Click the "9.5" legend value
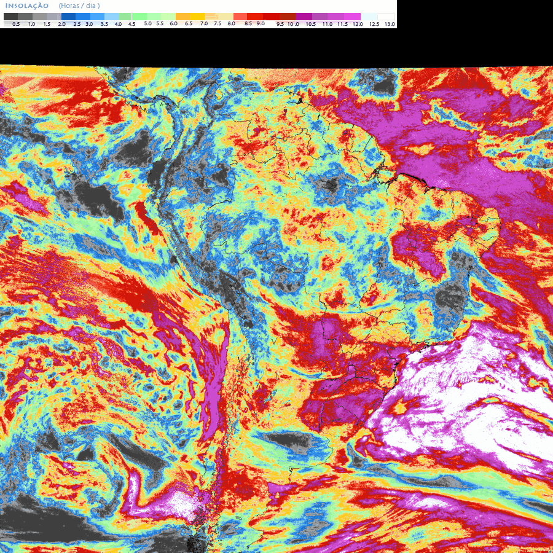This screenshot has height=553, width=553. 280,24
